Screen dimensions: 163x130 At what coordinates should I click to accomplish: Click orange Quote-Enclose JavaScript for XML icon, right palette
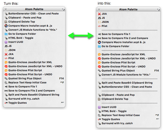point(99,54)
